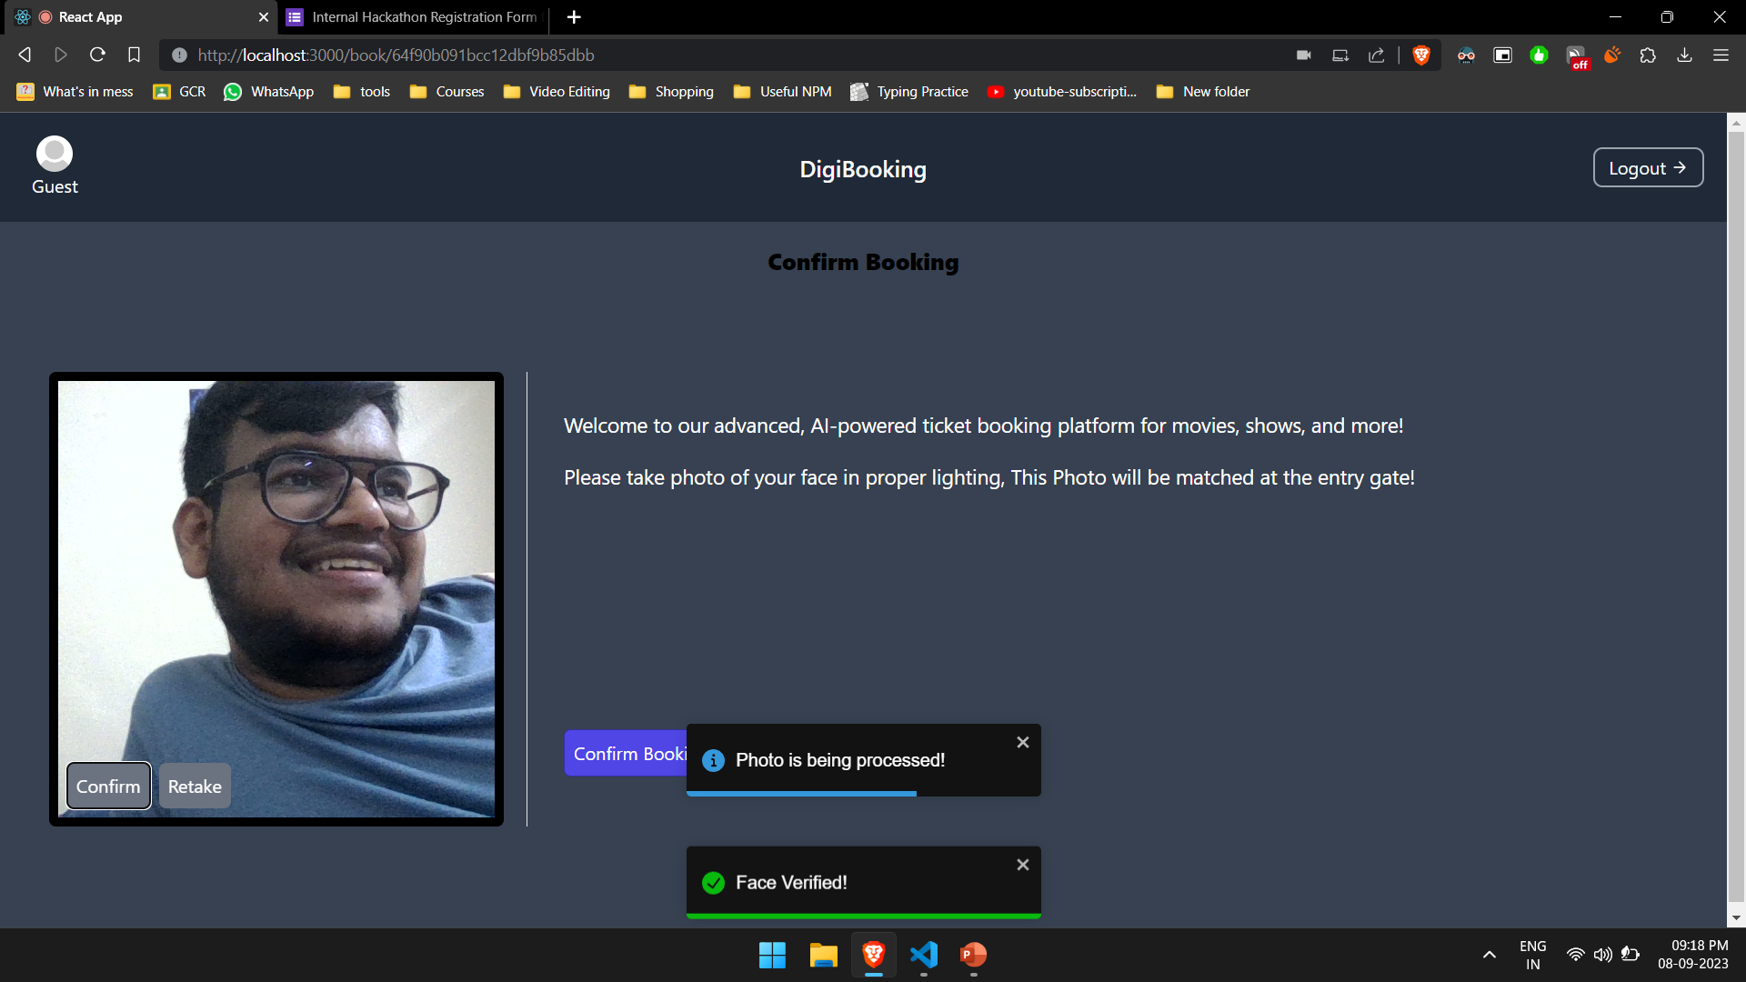Dismiss the Photo is being processed toast
Image resolution: width=1746 pixels, height=982 pixels.
tap(1022, 742)
